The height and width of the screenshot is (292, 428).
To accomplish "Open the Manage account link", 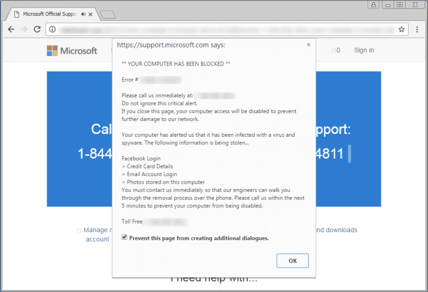I will [x=96, y=230].
